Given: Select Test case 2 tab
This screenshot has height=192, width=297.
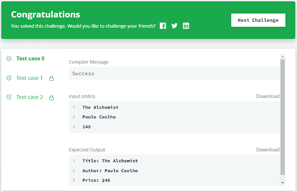Looking at the screenshot, I should pos(29,97).
